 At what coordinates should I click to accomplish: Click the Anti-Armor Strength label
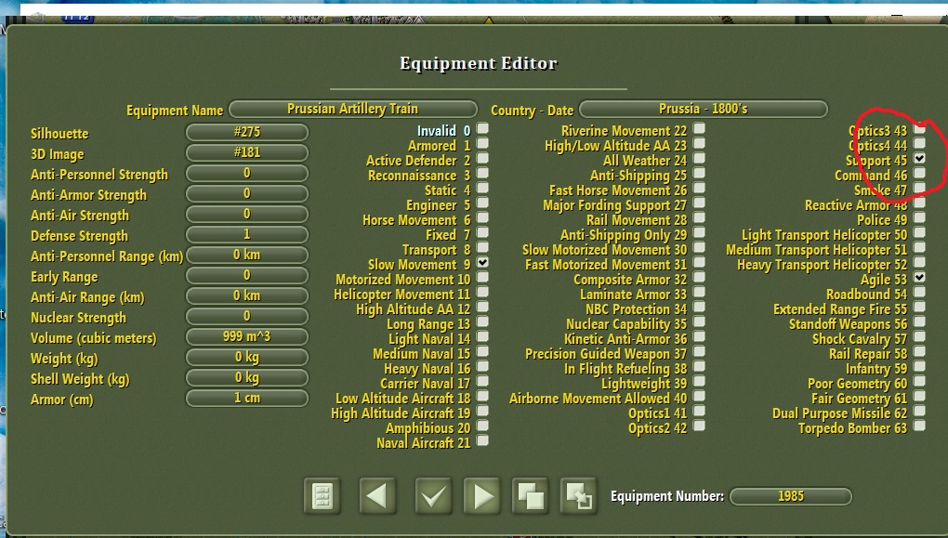click(89, 195)
